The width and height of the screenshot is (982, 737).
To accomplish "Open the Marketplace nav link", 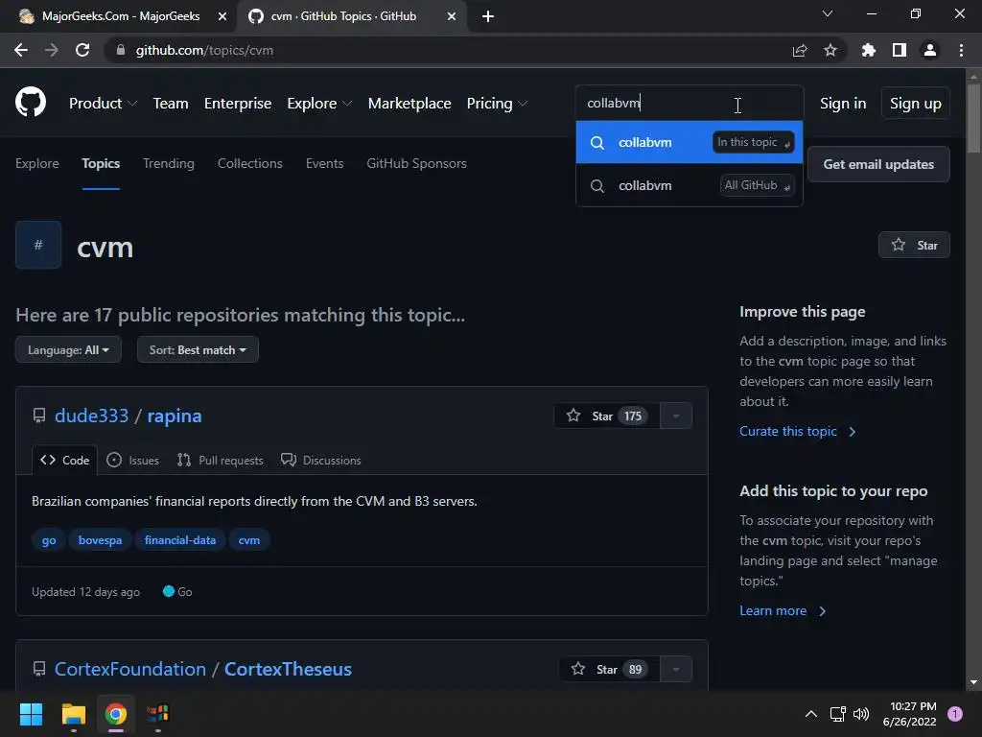I will pyautogui.click(x=409, y=103).
